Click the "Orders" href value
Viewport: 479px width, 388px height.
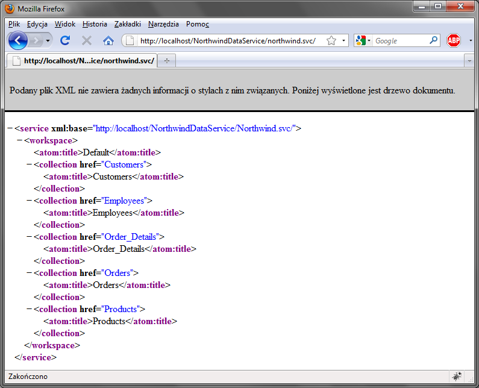117,273
